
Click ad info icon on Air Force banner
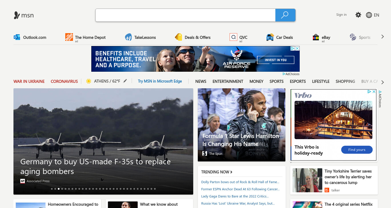[293, 49]
